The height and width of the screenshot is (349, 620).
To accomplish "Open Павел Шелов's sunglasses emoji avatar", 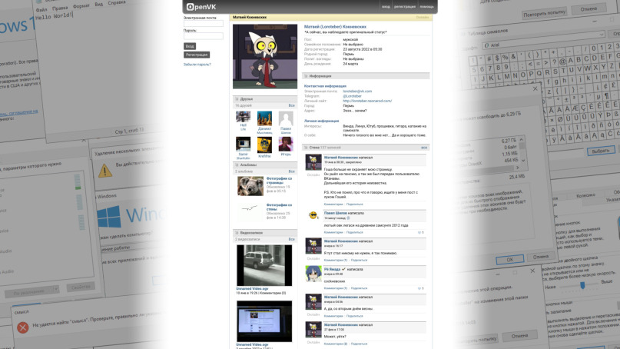I will click(313, 215).
